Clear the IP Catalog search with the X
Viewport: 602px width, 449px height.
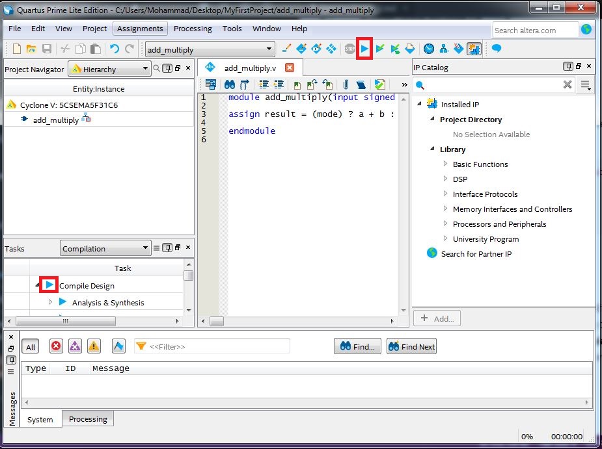[568, 84]
